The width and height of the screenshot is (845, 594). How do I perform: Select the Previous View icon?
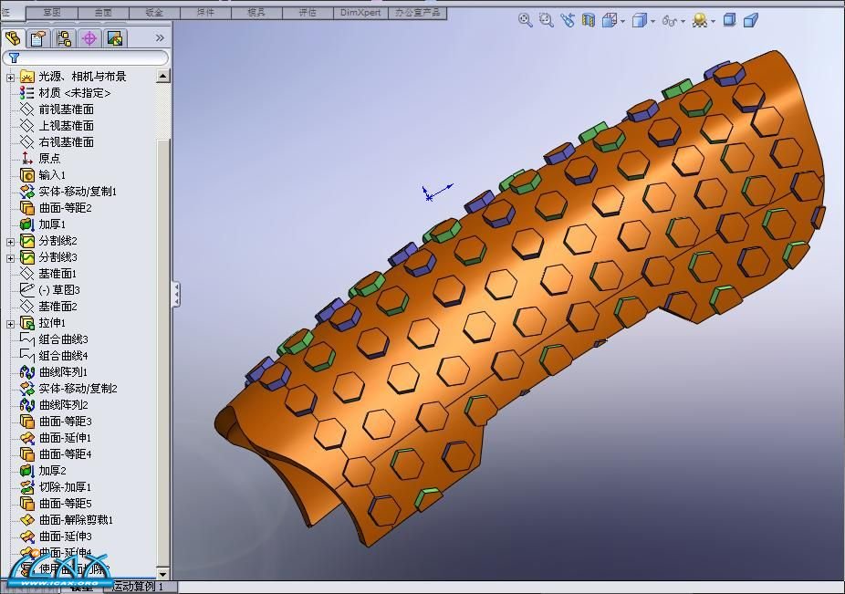568,20
